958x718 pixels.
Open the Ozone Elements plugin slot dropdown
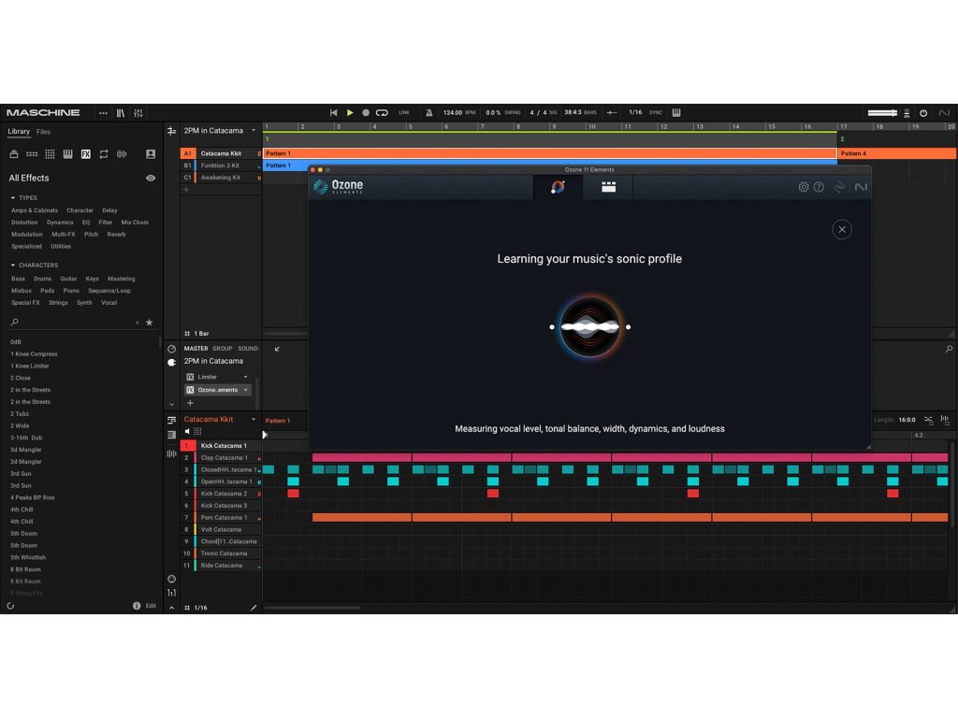point(246,390)
